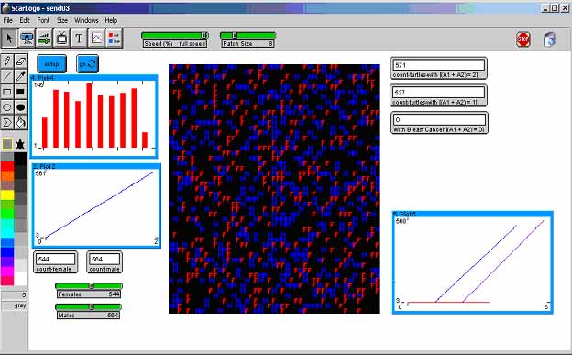Select the plot graph tool
572x355 pixels.
click(96, 39)
